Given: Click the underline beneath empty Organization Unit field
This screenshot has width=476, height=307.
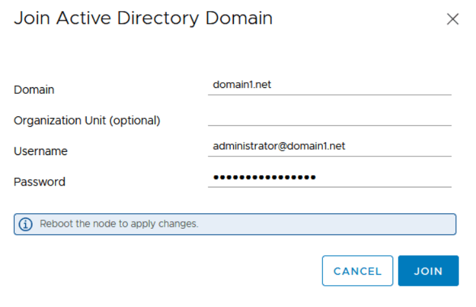Looking at the screenshot, I should click(x=329, y=125).
